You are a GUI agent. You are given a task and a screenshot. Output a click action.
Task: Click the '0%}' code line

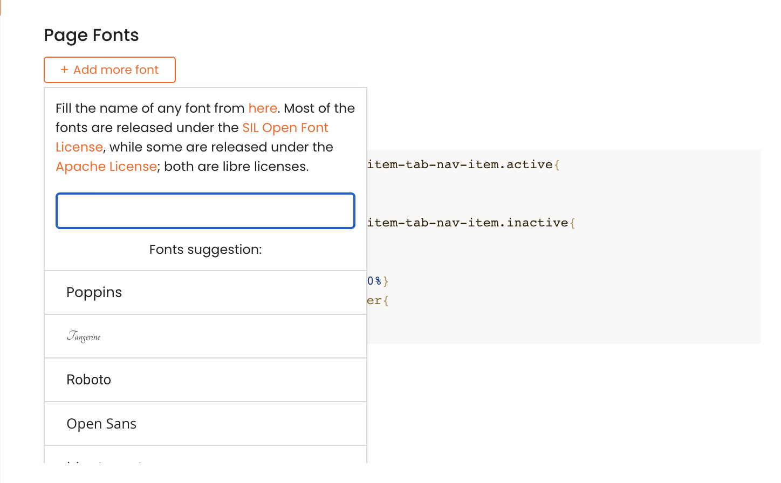click(378, 281)
